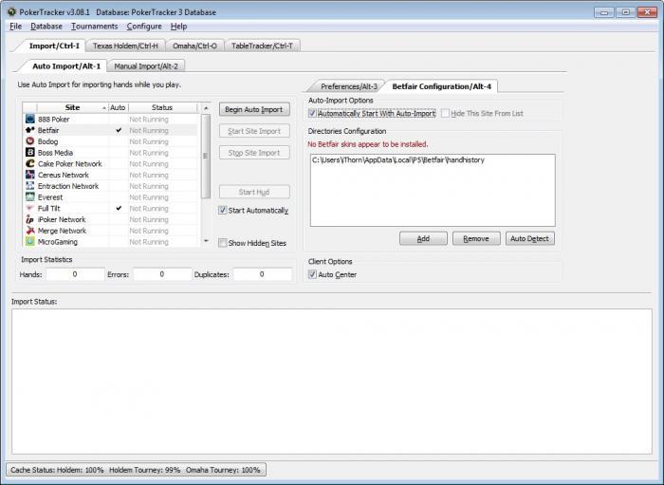The width and height of the screenshot is (664, 485).
Task: Select the iPoker Network row
Action: [x=111, y=219]
